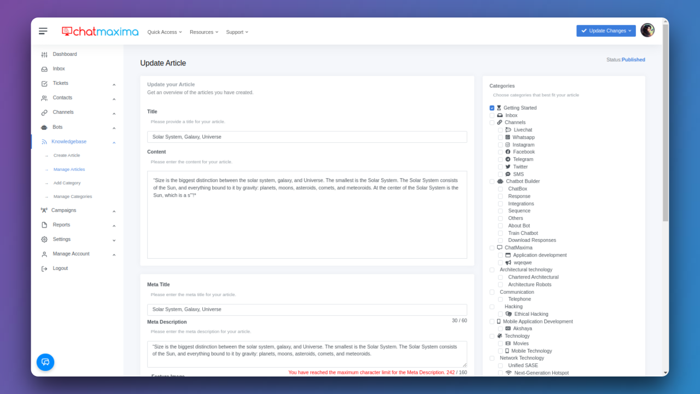700x394 pixels.
Task: Click the Application development category label
Action: pos(540,255)
